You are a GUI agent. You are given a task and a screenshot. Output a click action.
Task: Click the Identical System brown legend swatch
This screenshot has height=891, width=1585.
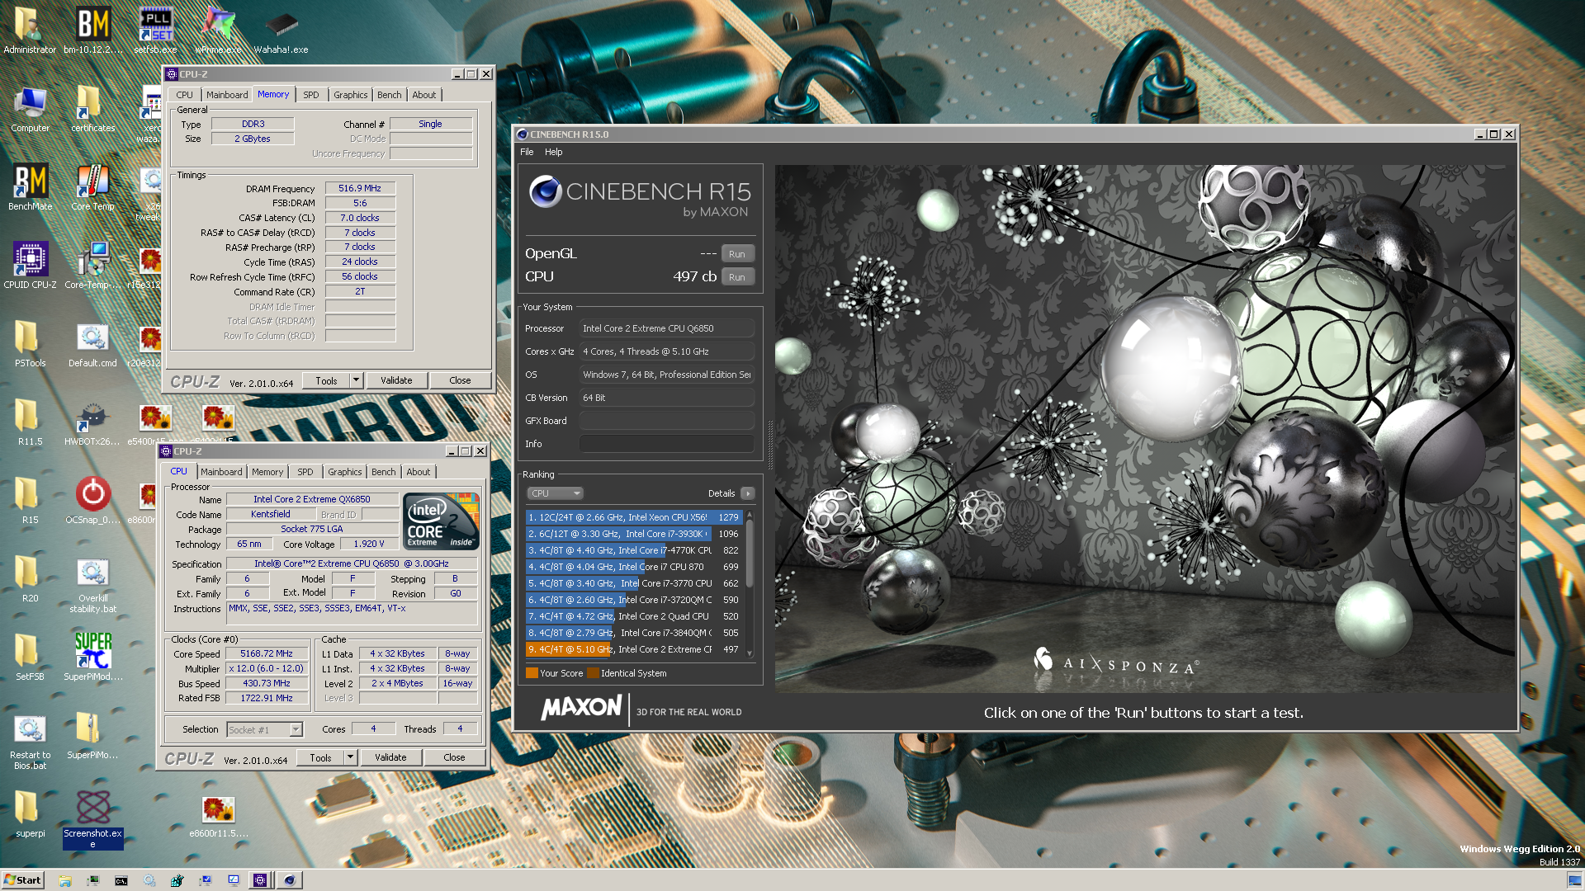pos(593,673)
